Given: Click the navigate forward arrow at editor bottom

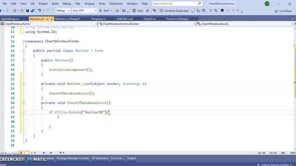Looking at the screenshot, I should (x=50, y=153).
